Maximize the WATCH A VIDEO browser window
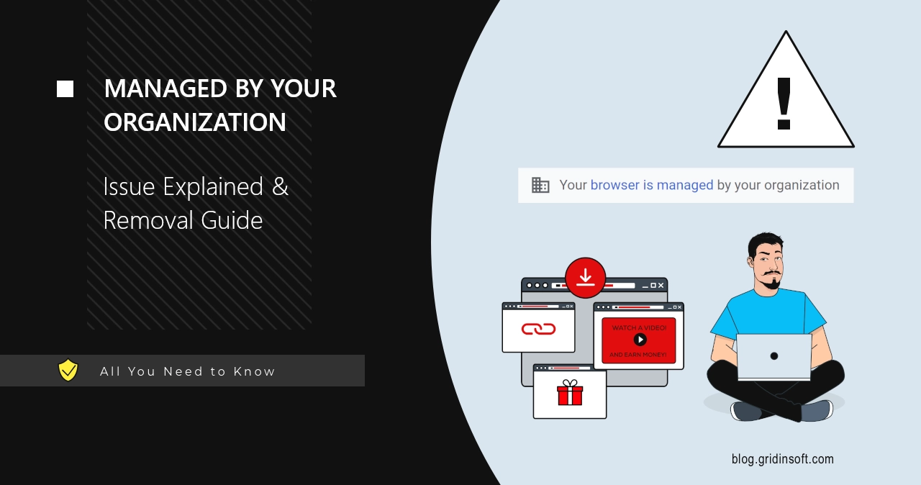 pyautogui.click(x=675, y=307)
